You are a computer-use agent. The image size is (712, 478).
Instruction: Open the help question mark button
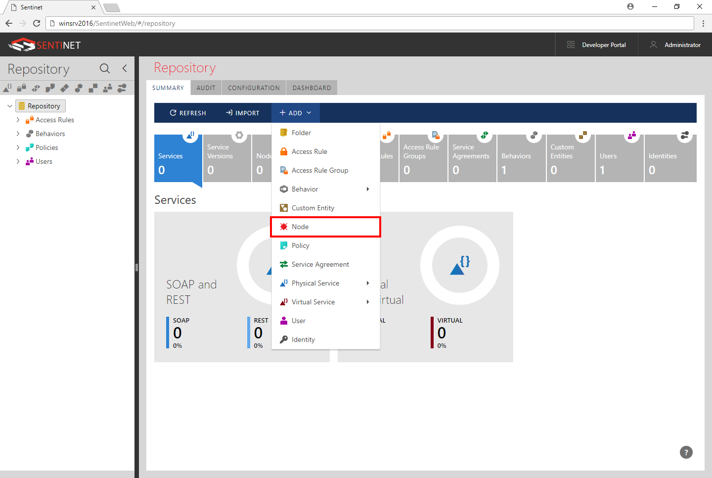click(686, 452)
